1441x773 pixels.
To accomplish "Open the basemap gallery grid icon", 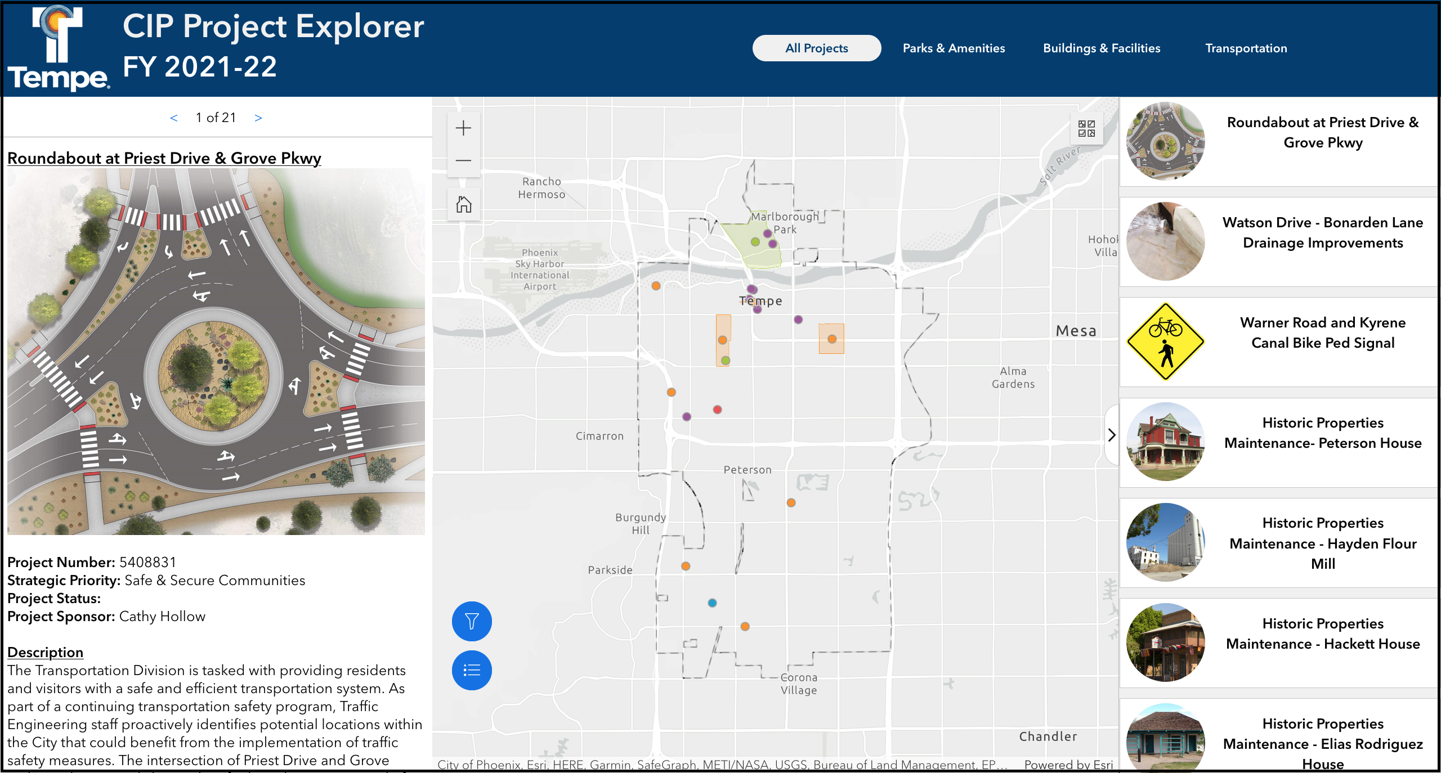I will (1086, 128).
